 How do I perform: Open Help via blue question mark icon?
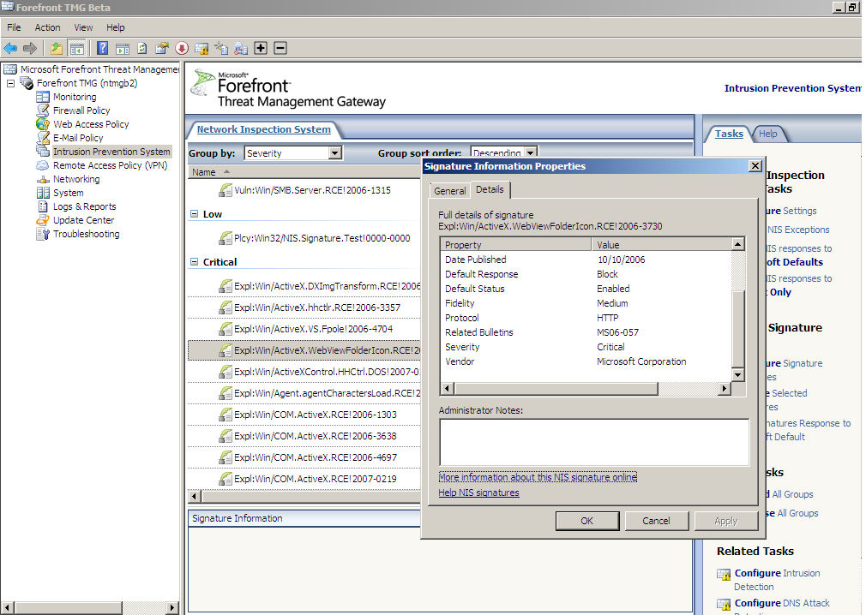[x=102, y=49]
